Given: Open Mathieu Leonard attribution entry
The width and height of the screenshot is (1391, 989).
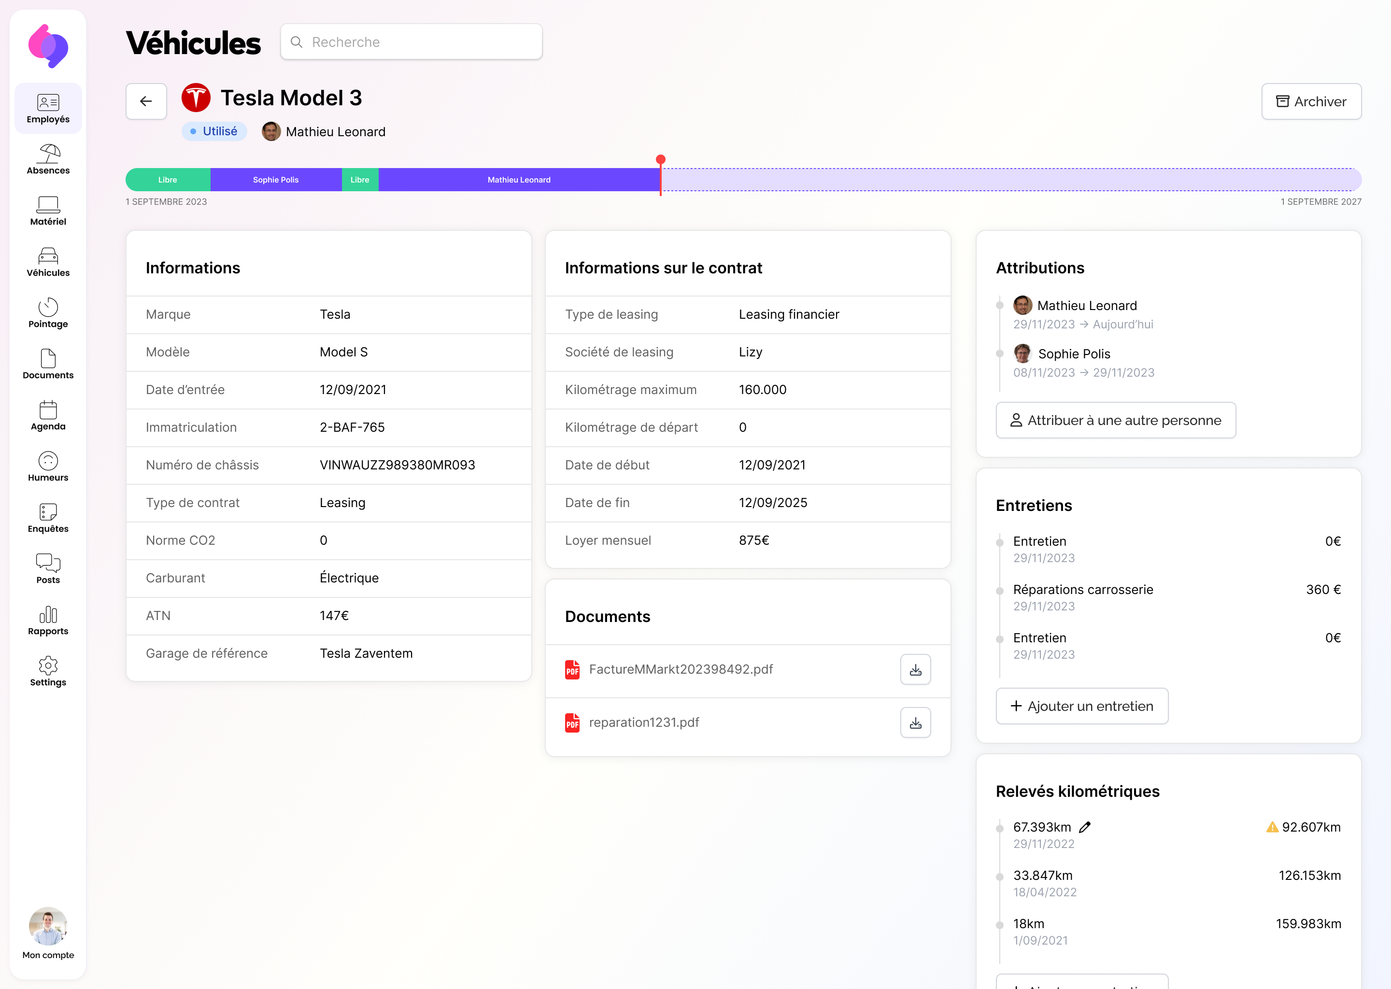Looking at the screenshot, I should click(x=1083, y=314).
